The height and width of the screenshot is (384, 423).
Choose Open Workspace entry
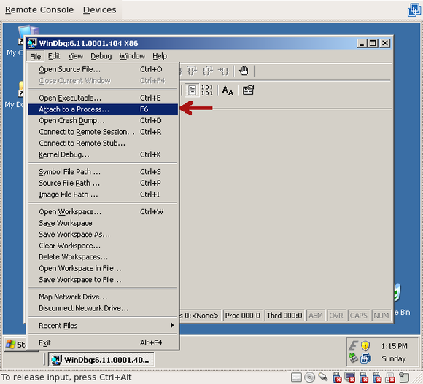click(103, 211)
